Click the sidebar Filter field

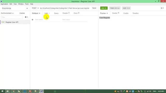(12, 17)
